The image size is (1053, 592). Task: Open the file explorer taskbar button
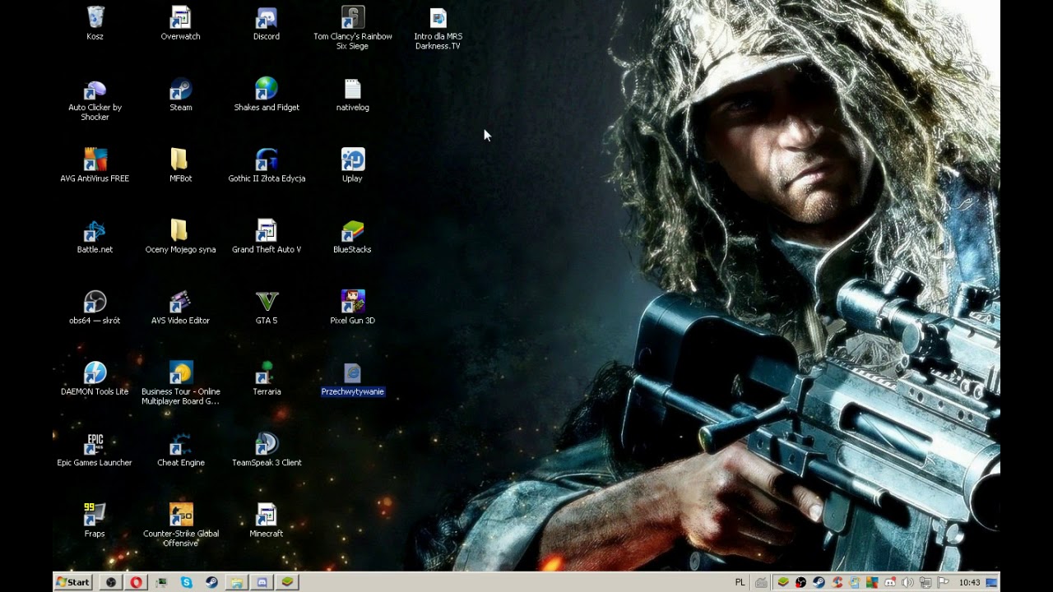(x=237, y=582)
